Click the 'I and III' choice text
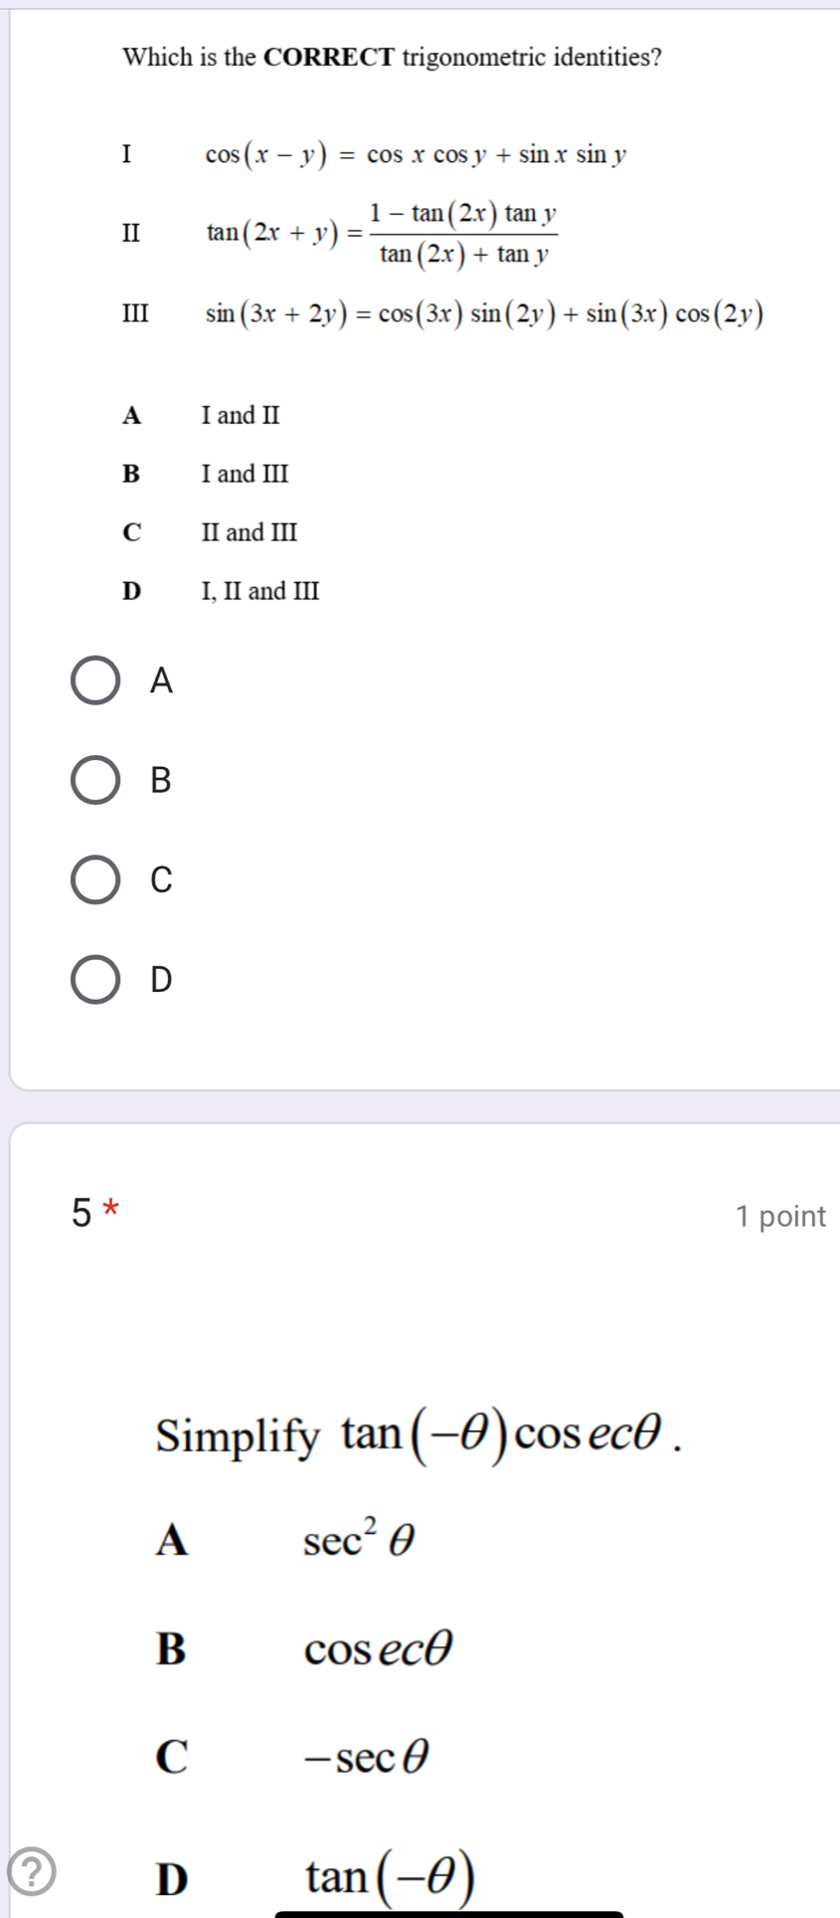The image size is (840, 1918). (245, 475)
